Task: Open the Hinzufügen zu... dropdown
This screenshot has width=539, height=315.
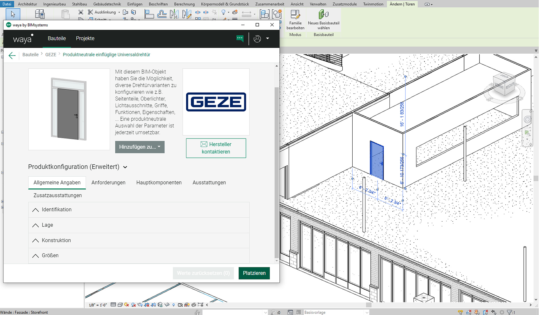Action: pyautogui.click(x=140, y=147)
